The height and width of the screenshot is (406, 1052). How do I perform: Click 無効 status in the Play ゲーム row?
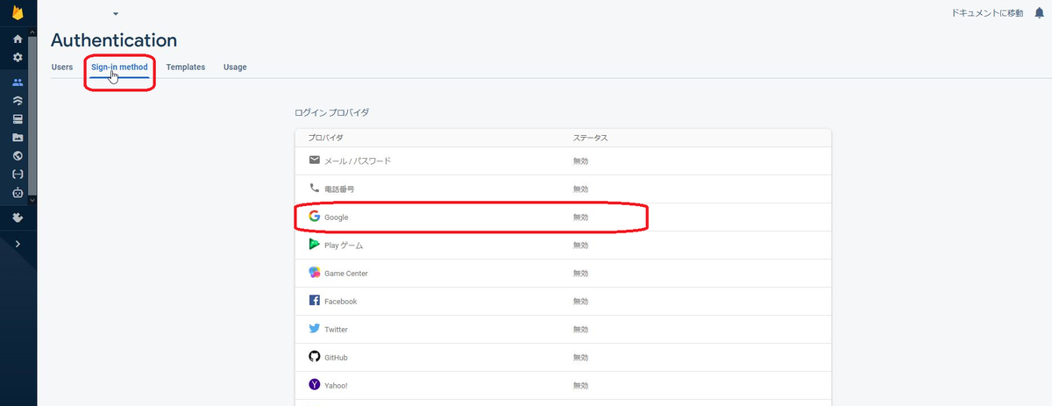tap(581, 246)
